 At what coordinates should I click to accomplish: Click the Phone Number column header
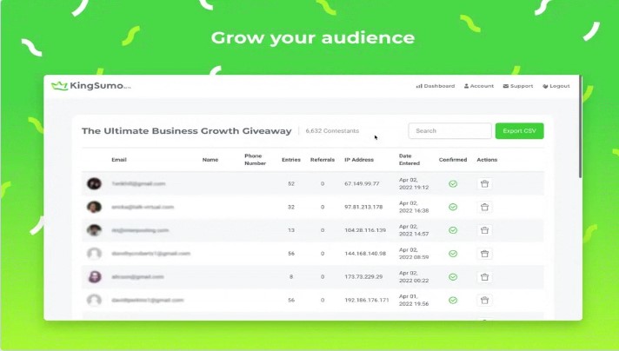pyautogui.click(x=255, y=160)
